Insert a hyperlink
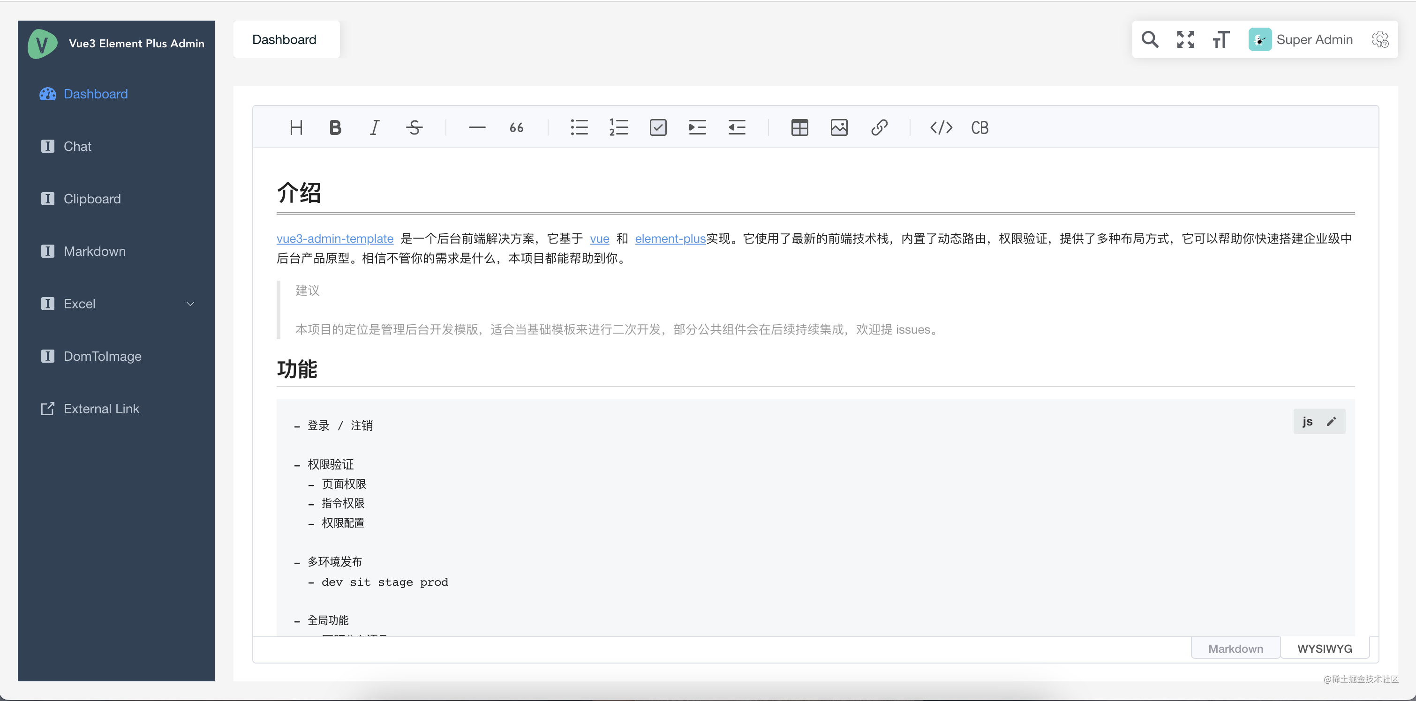The height and width of the screenshot is (701, 1416). click(x=878, y=127)
